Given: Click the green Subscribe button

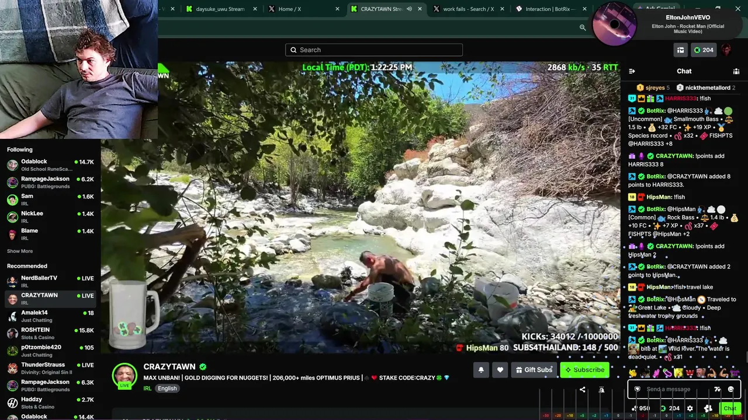Looking at the screenshot, I should point(584,370).
